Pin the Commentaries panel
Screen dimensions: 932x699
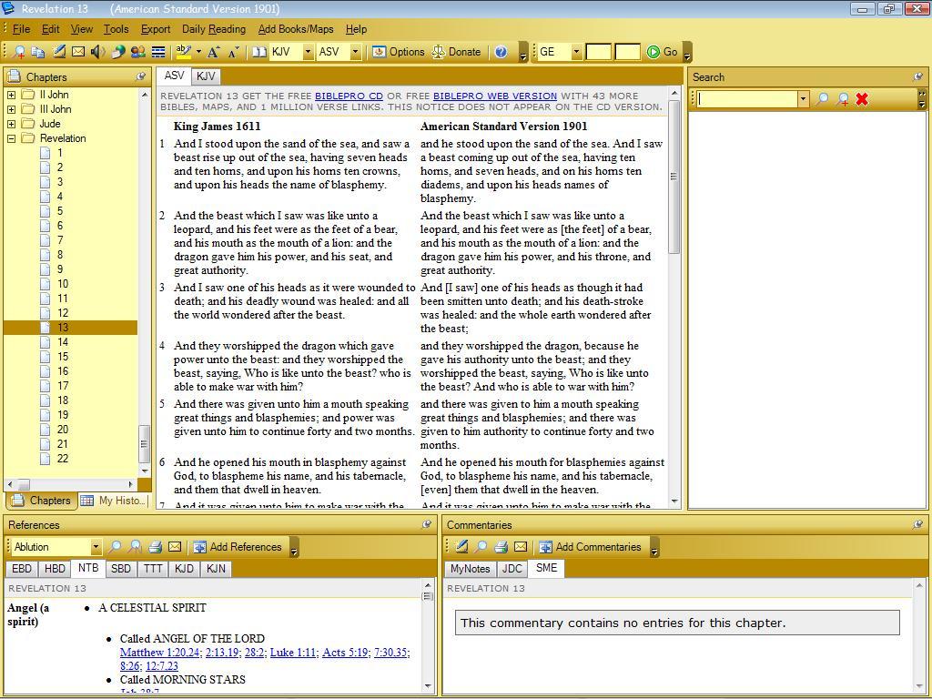pos(918,524)
